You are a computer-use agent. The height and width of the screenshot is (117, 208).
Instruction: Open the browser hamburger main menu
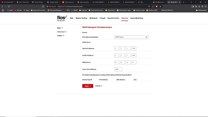(206, 7)
